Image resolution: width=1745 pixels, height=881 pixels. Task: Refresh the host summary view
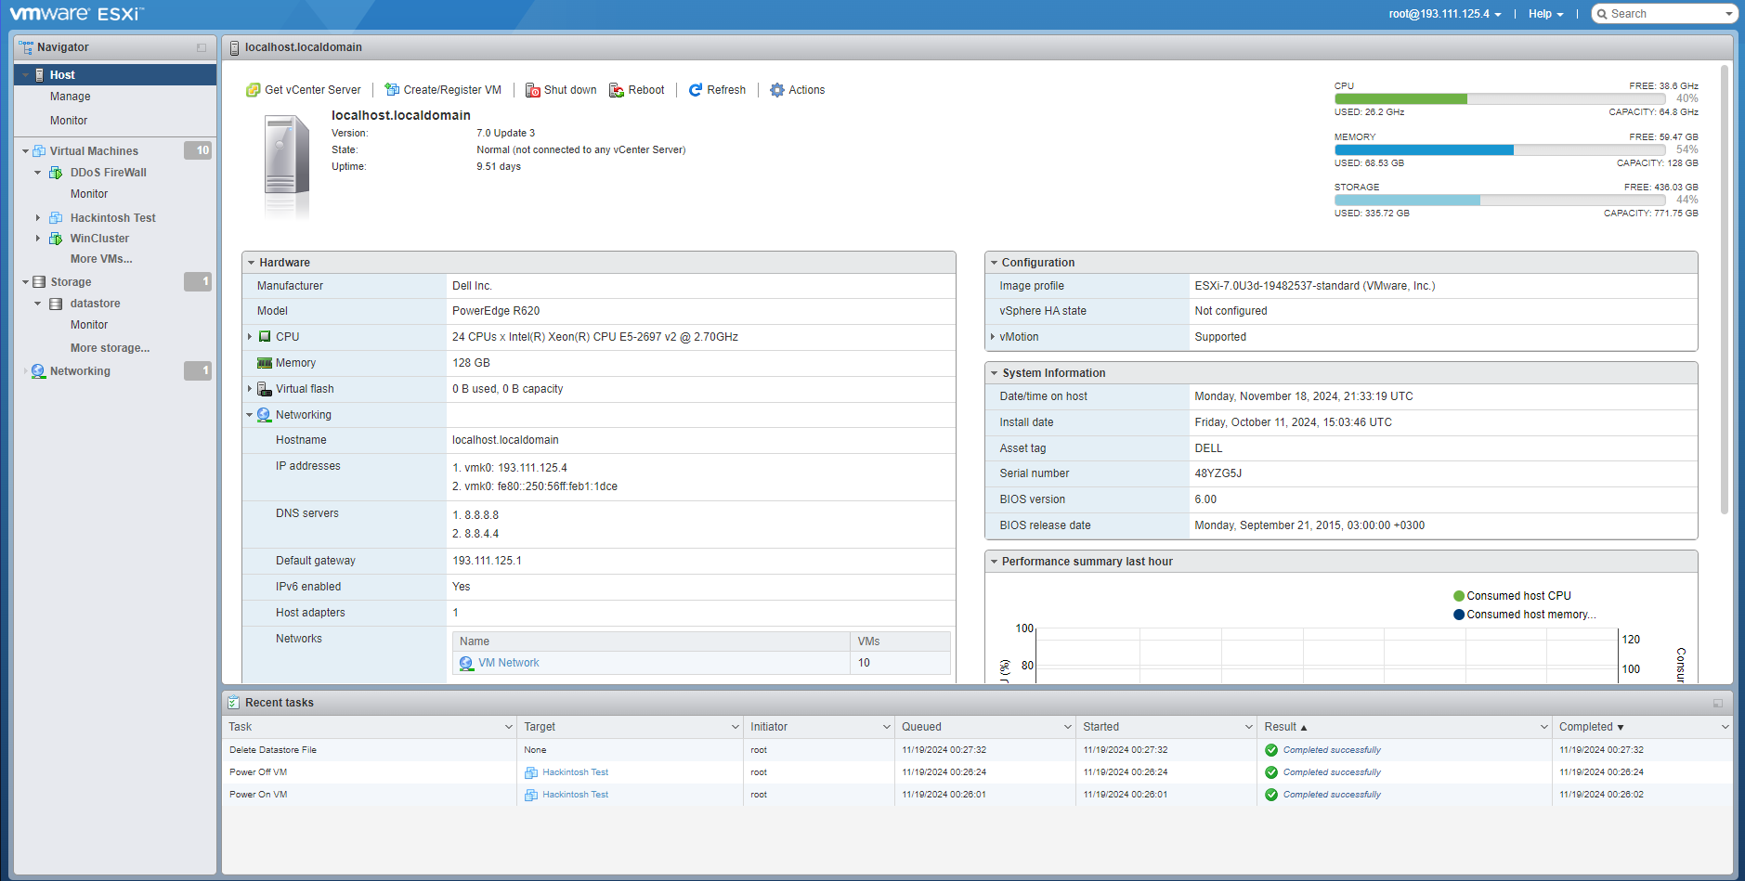(x=717, y=90)
